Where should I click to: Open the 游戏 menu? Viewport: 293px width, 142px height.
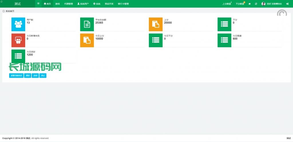coord(58,4)
